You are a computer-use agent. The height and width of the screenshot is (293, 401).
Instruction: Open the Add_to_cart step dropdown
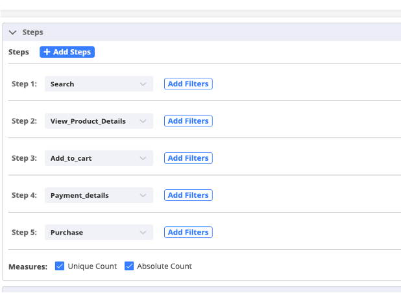point(99,158)
